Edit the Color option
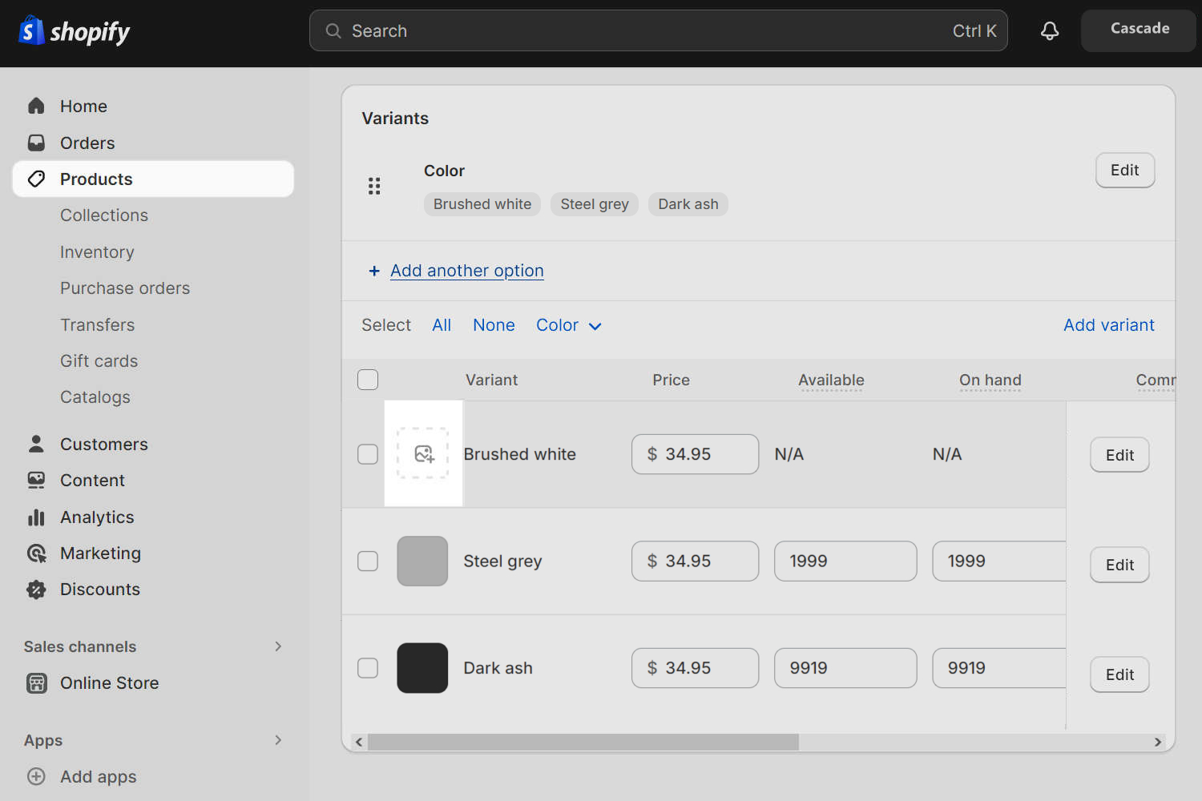Screen dimensions: 1202x801 point(1125,170)
